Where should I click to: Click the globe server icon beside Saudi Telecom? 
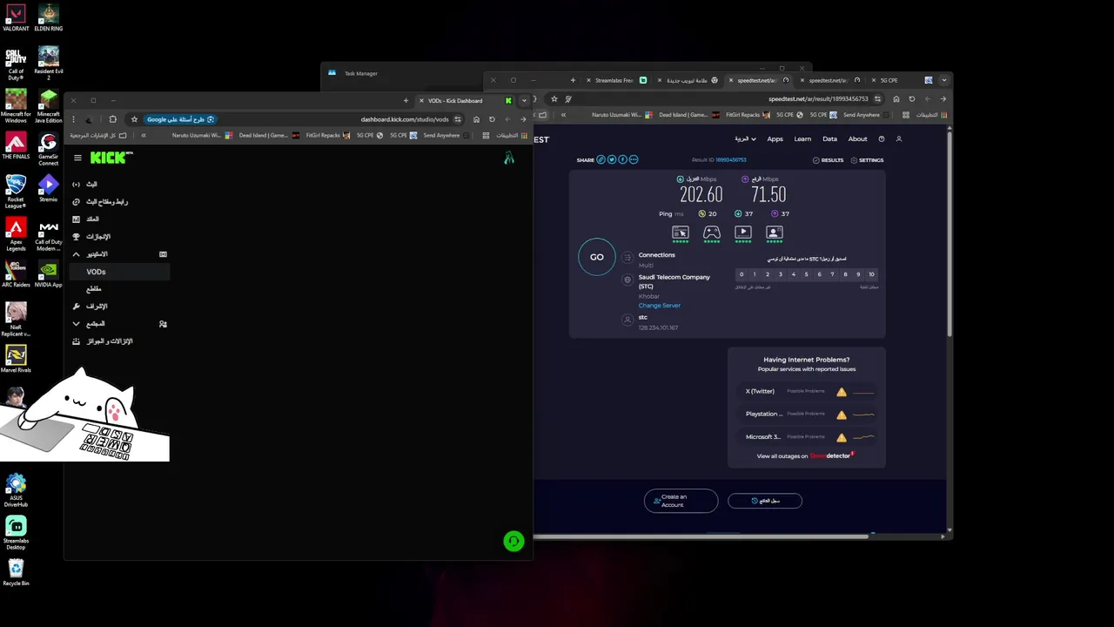click(627, 280)
